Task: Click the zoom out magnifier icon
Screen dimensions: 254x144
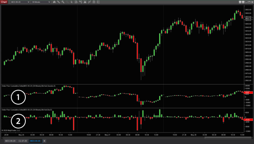Action: click(67, 2)
